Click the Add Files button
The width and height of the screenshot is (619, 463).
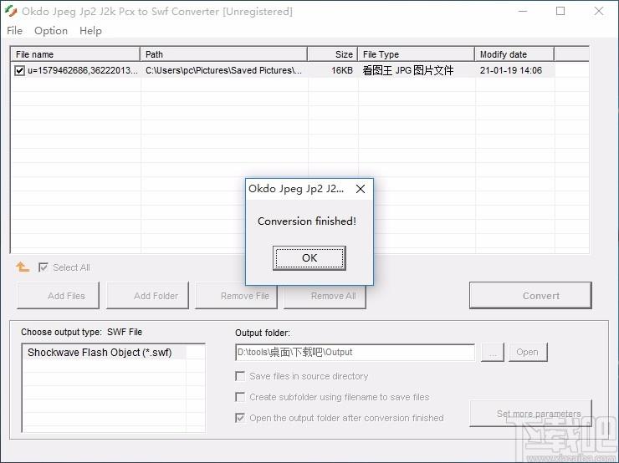(58, 295)
